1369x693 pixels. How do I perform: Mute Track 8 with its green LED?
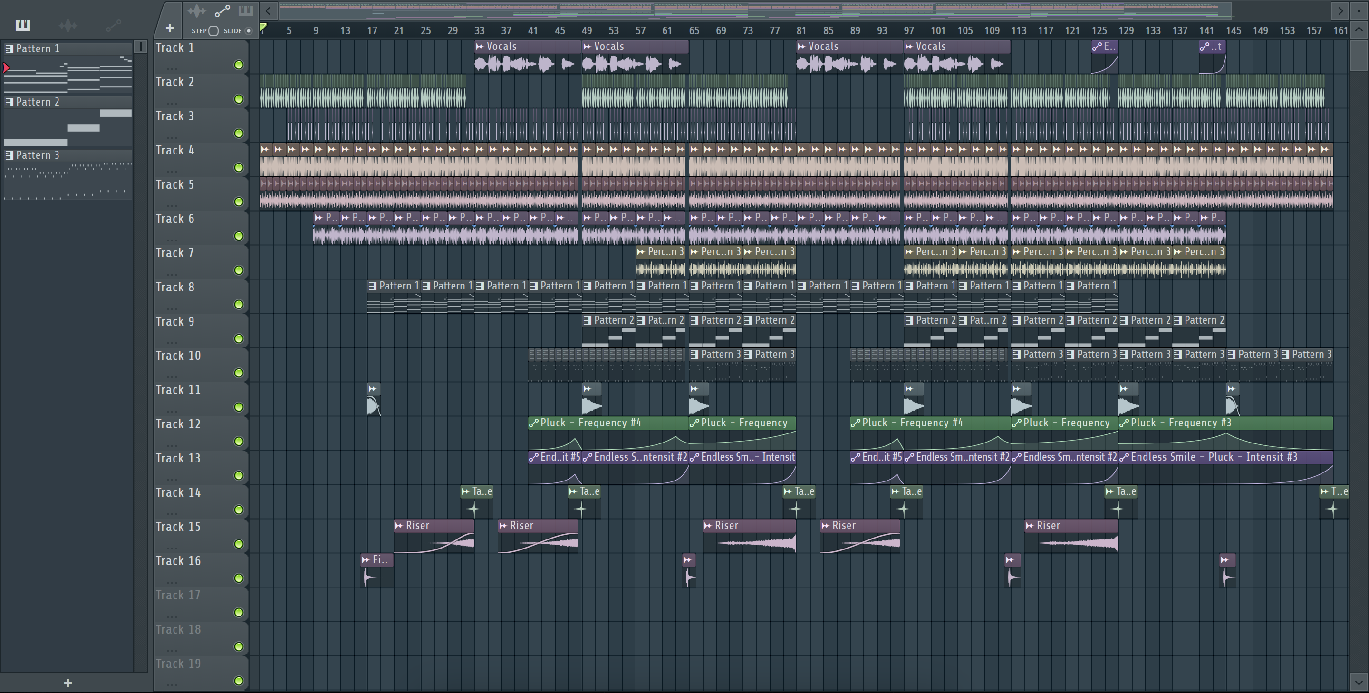click(x=239, y=305)
